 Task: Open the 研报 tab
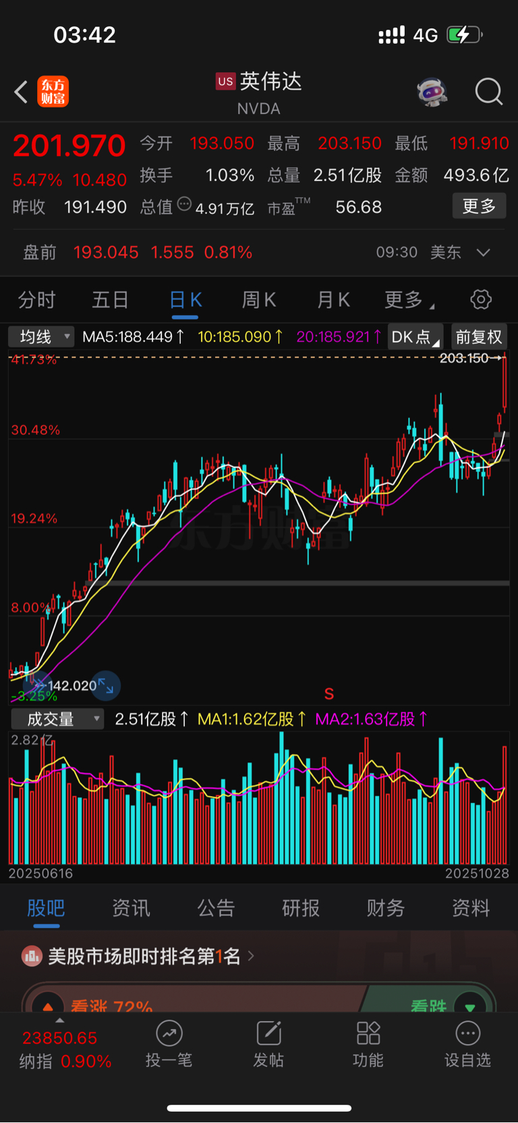[301, 908]
